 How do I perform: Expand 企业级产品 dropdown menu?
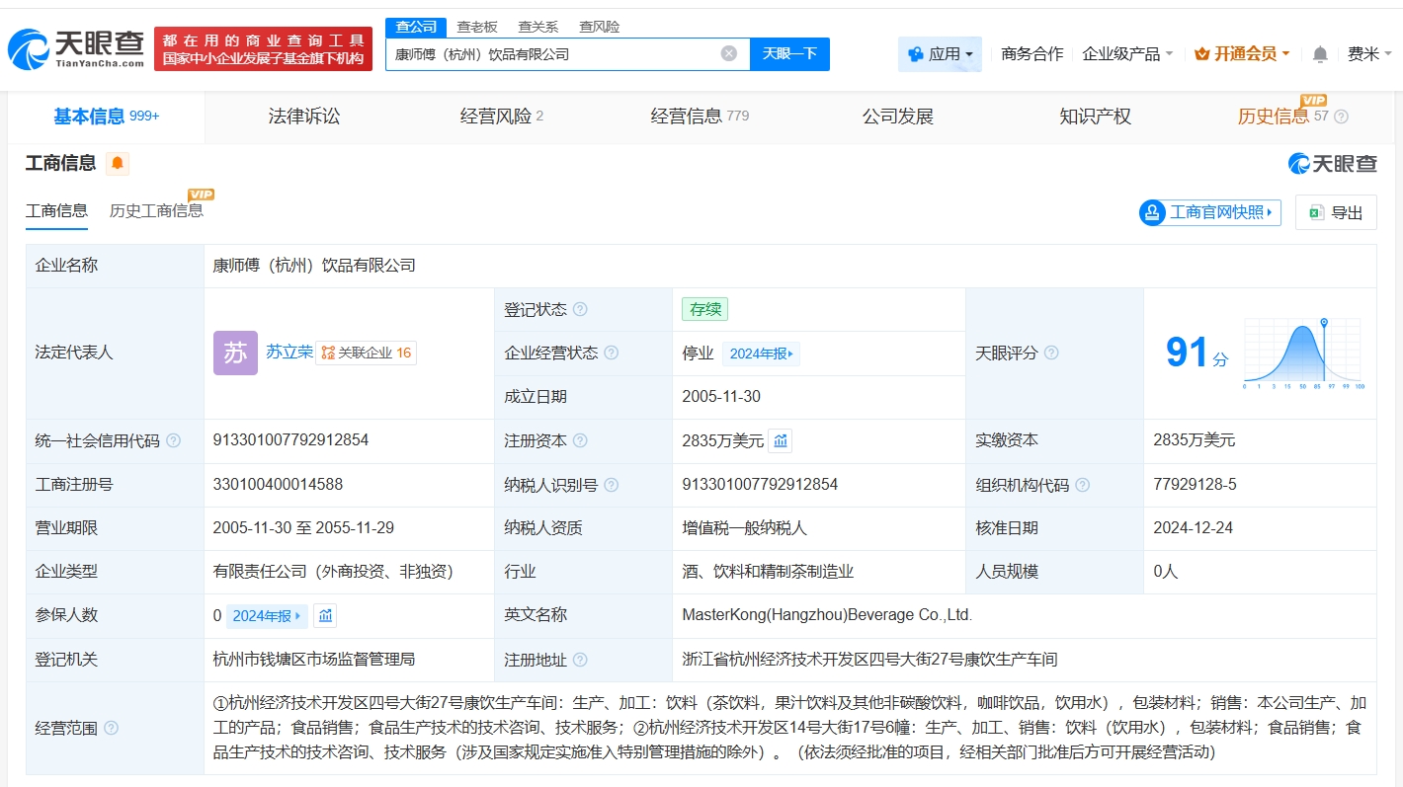1127,54
